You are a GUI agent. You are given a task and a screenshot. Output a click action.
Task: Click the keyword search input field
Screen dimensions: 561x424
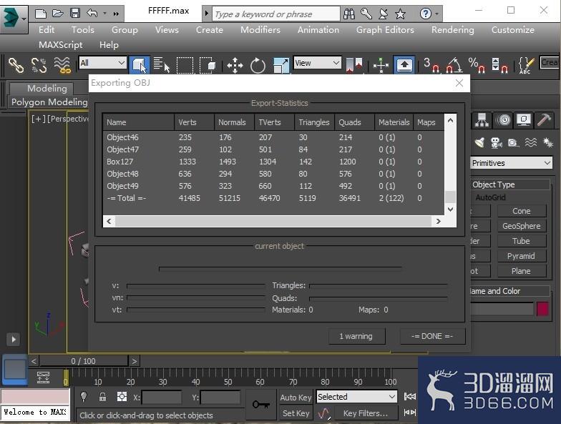(276, 14)
